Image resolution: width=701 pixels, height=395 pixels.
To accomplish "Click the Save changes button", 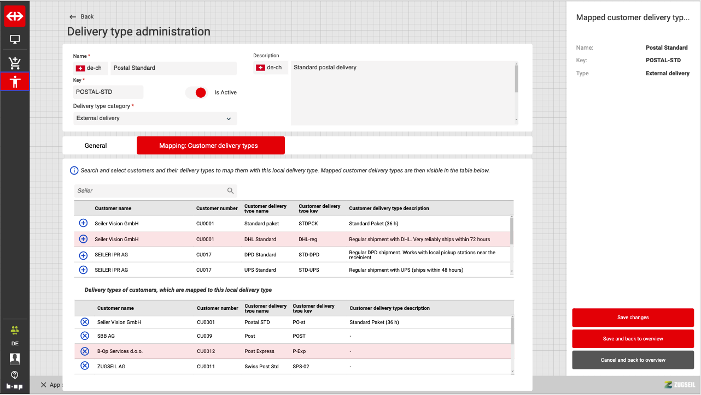I will click(633, 318).
